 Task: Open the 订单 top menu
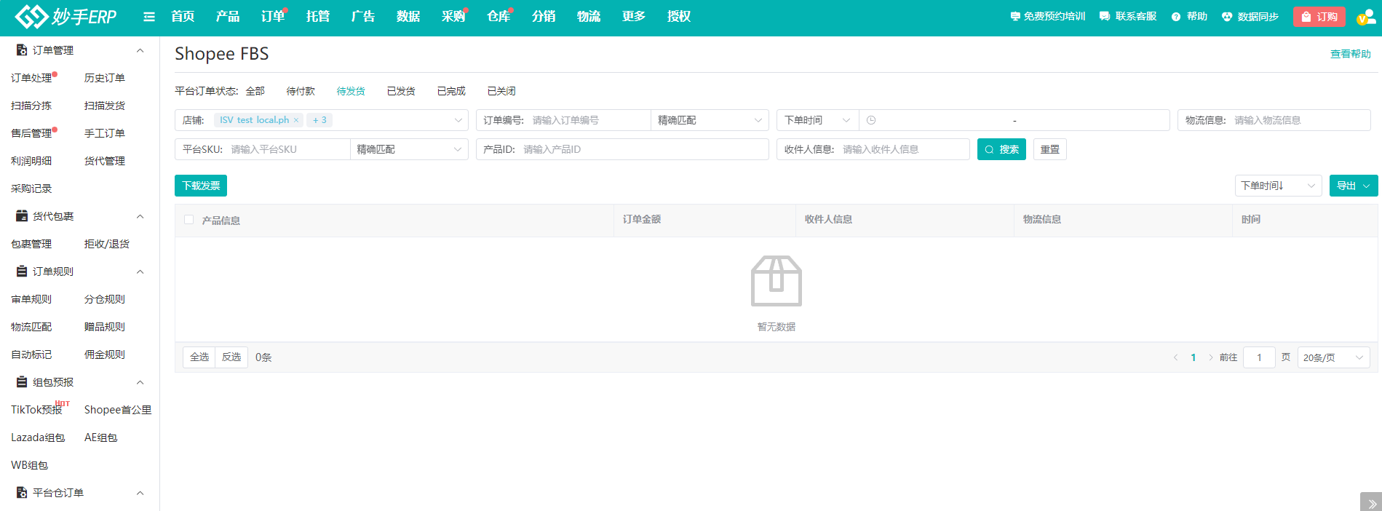pyautogui.click(x=273, y=16)
